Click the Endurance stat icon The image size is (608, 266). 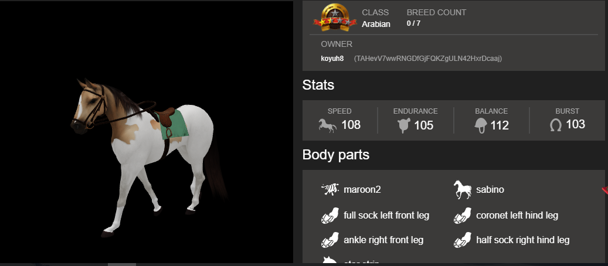point(403,126)
